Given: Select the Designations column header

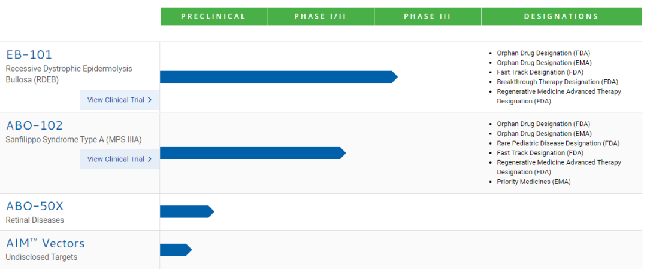Looking at the screenshot, I should [x=561, y=16].
